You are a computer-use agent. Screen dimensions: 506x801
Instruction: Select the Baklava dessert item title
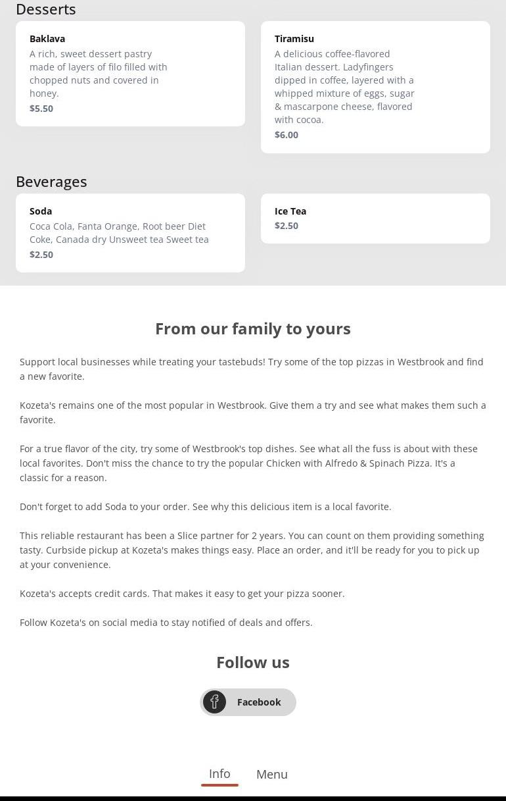point(47,39)
